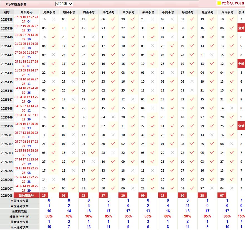Click the X mark for 采薇杀号 in row 2025138
This screenshot has width=245, height=230.
[x=152, y=19]
